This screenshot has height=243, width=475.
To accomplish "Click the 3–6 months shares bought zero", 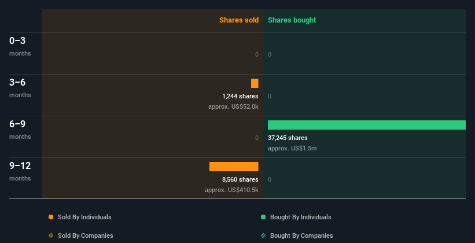I will tap(270, 97).
